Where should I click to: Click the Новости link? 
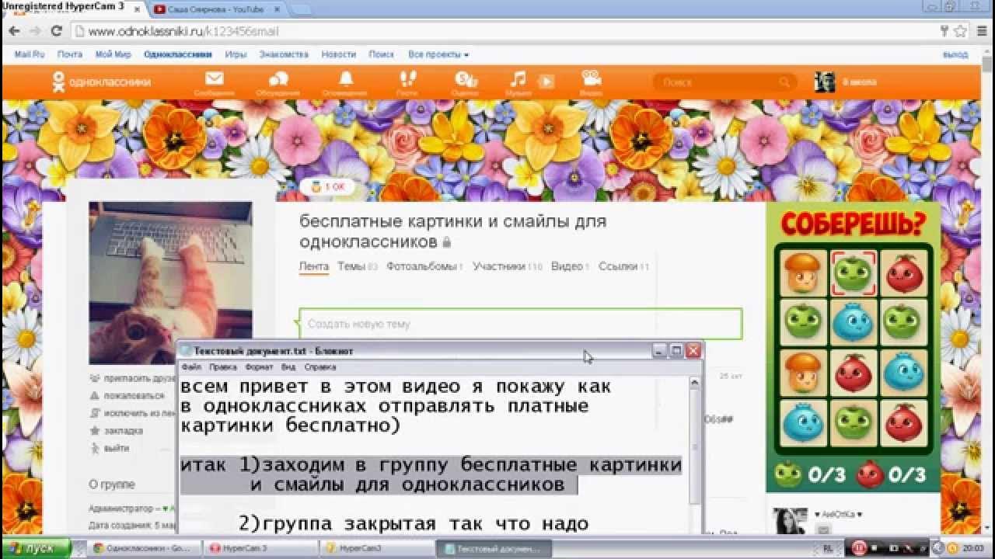[338, 54]
